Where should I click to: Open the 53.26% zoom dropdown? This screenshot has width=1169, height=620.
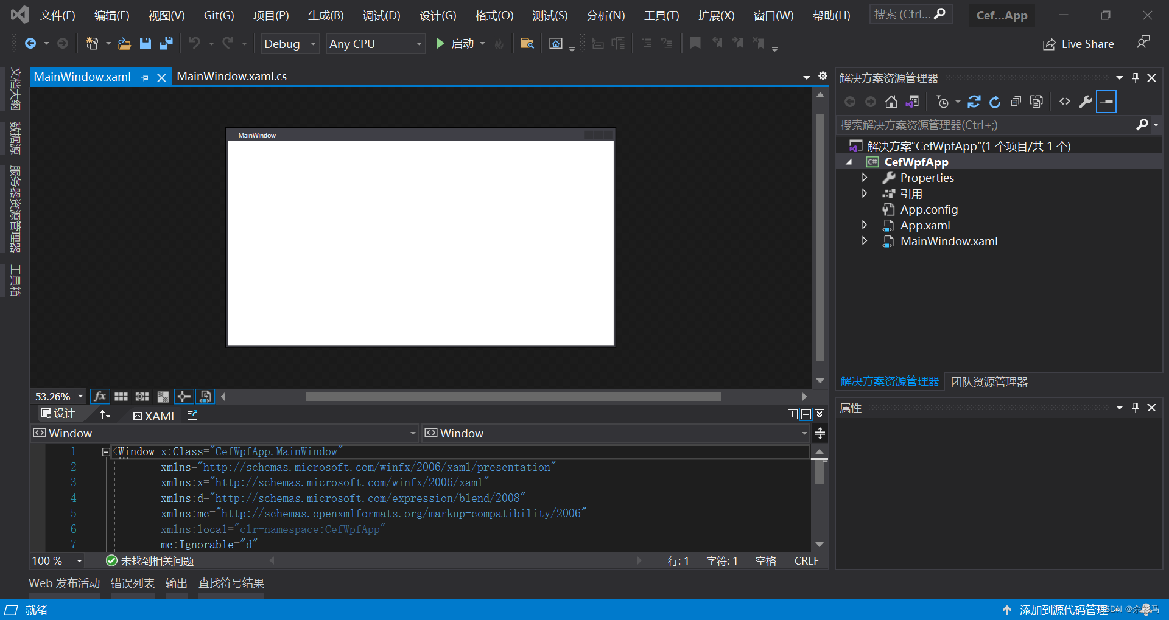tap(58, 396)
